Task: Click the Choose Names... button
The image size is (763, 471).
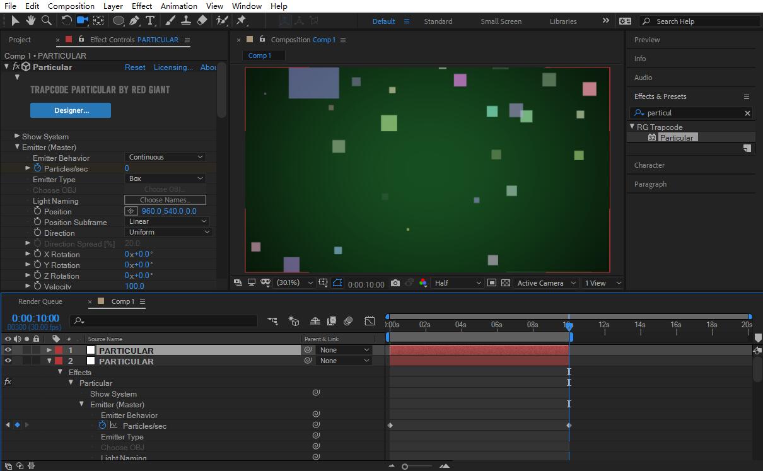Action: click(165, 200)
